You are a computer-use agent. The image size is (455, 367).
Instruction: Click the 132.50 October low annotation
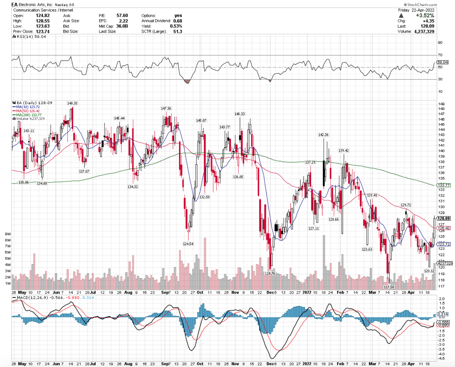point(204,197)
